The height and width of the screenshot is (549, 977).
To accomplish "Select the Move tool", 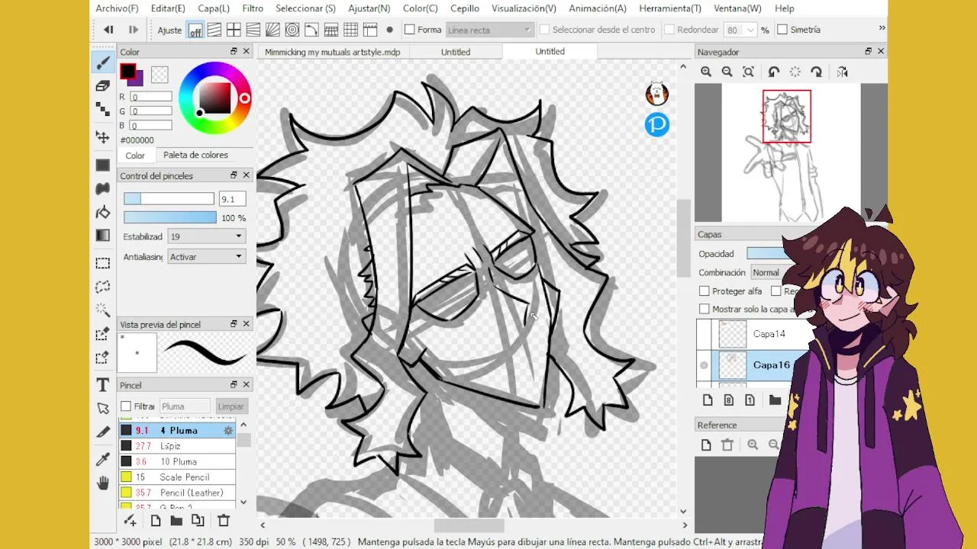I will [103, 136].
